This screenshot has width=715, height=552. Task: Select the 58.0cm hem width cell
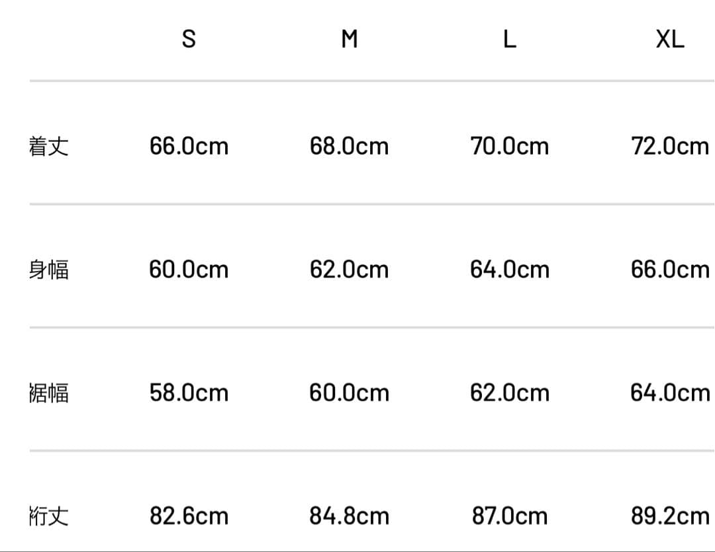pyautogui.click(x=189, y=393)
